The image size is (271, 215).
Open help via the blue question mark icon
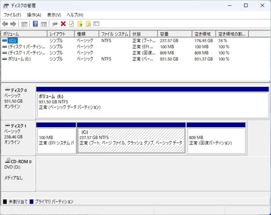(x=35, y=24)
